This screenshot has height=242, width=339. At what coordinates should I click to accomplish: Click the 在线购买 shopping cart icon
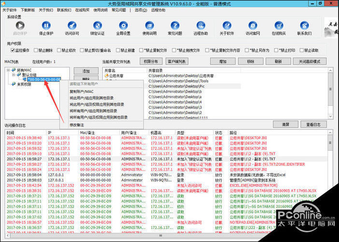tap(279, 26)
